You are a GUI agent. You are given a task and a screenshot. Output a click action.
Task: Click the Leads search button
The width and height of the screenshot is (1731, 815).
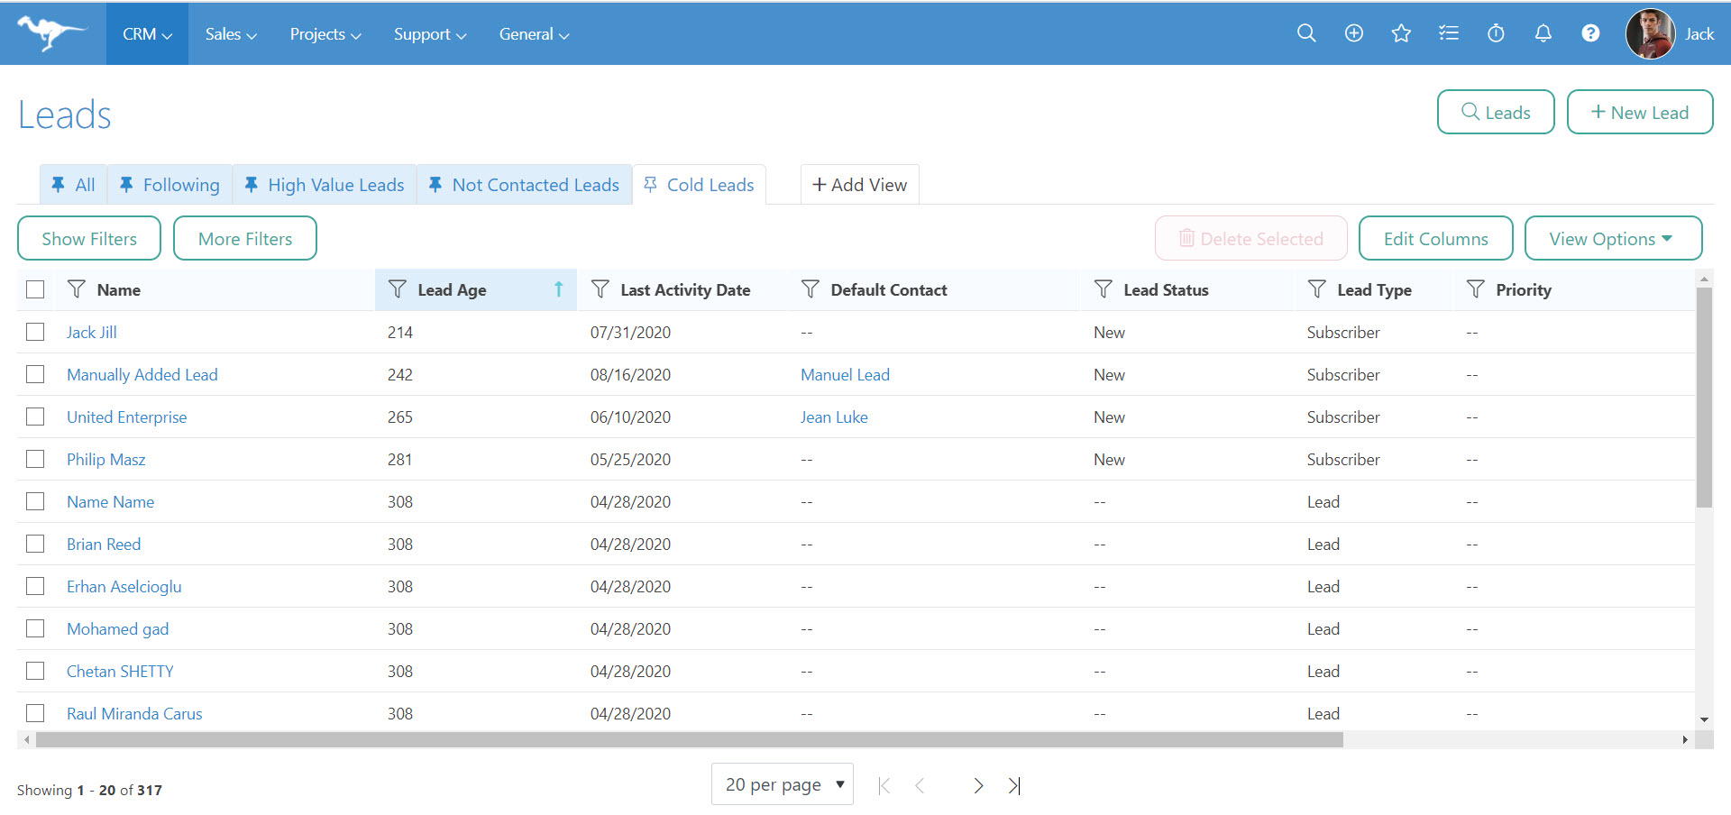1496,112
